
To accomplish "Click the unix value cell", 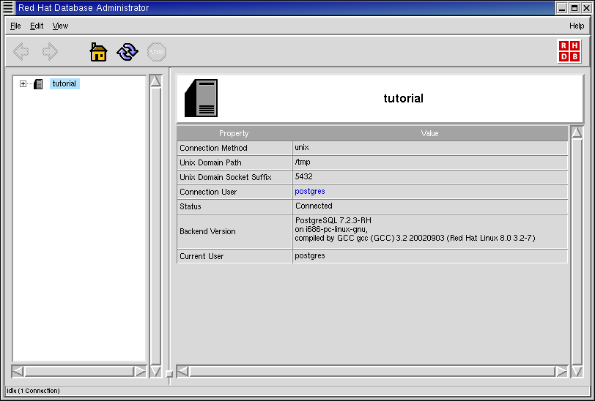I will point(430,148).
